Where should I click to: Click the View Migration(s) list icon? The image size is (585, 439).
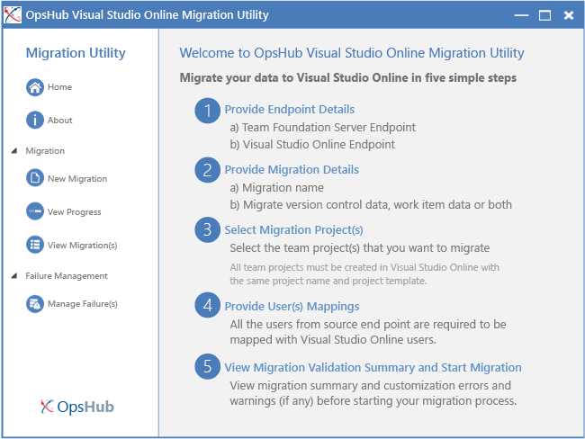[x=35, y=245]
